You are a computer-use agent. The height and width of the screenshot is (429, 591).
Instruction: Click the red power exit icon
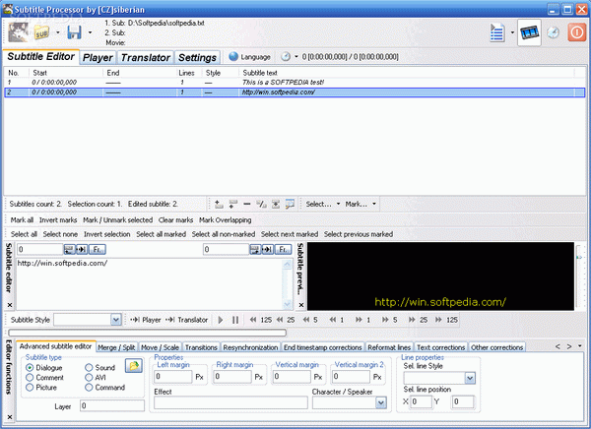pyautogui.click(x=576, y=32)
